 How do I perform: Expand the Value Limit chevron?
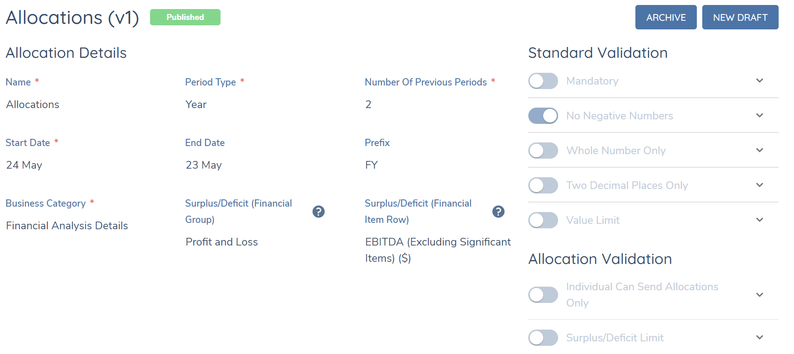760,220
